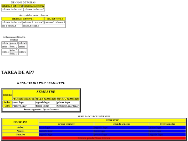The image size is (188, 141).
Task: Click tall merged cell 'celda 4'
Action: [6, 52]
